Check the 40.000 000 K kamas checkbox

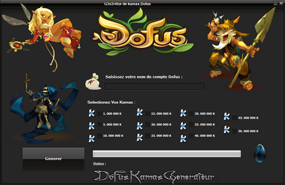coord(191,136)
